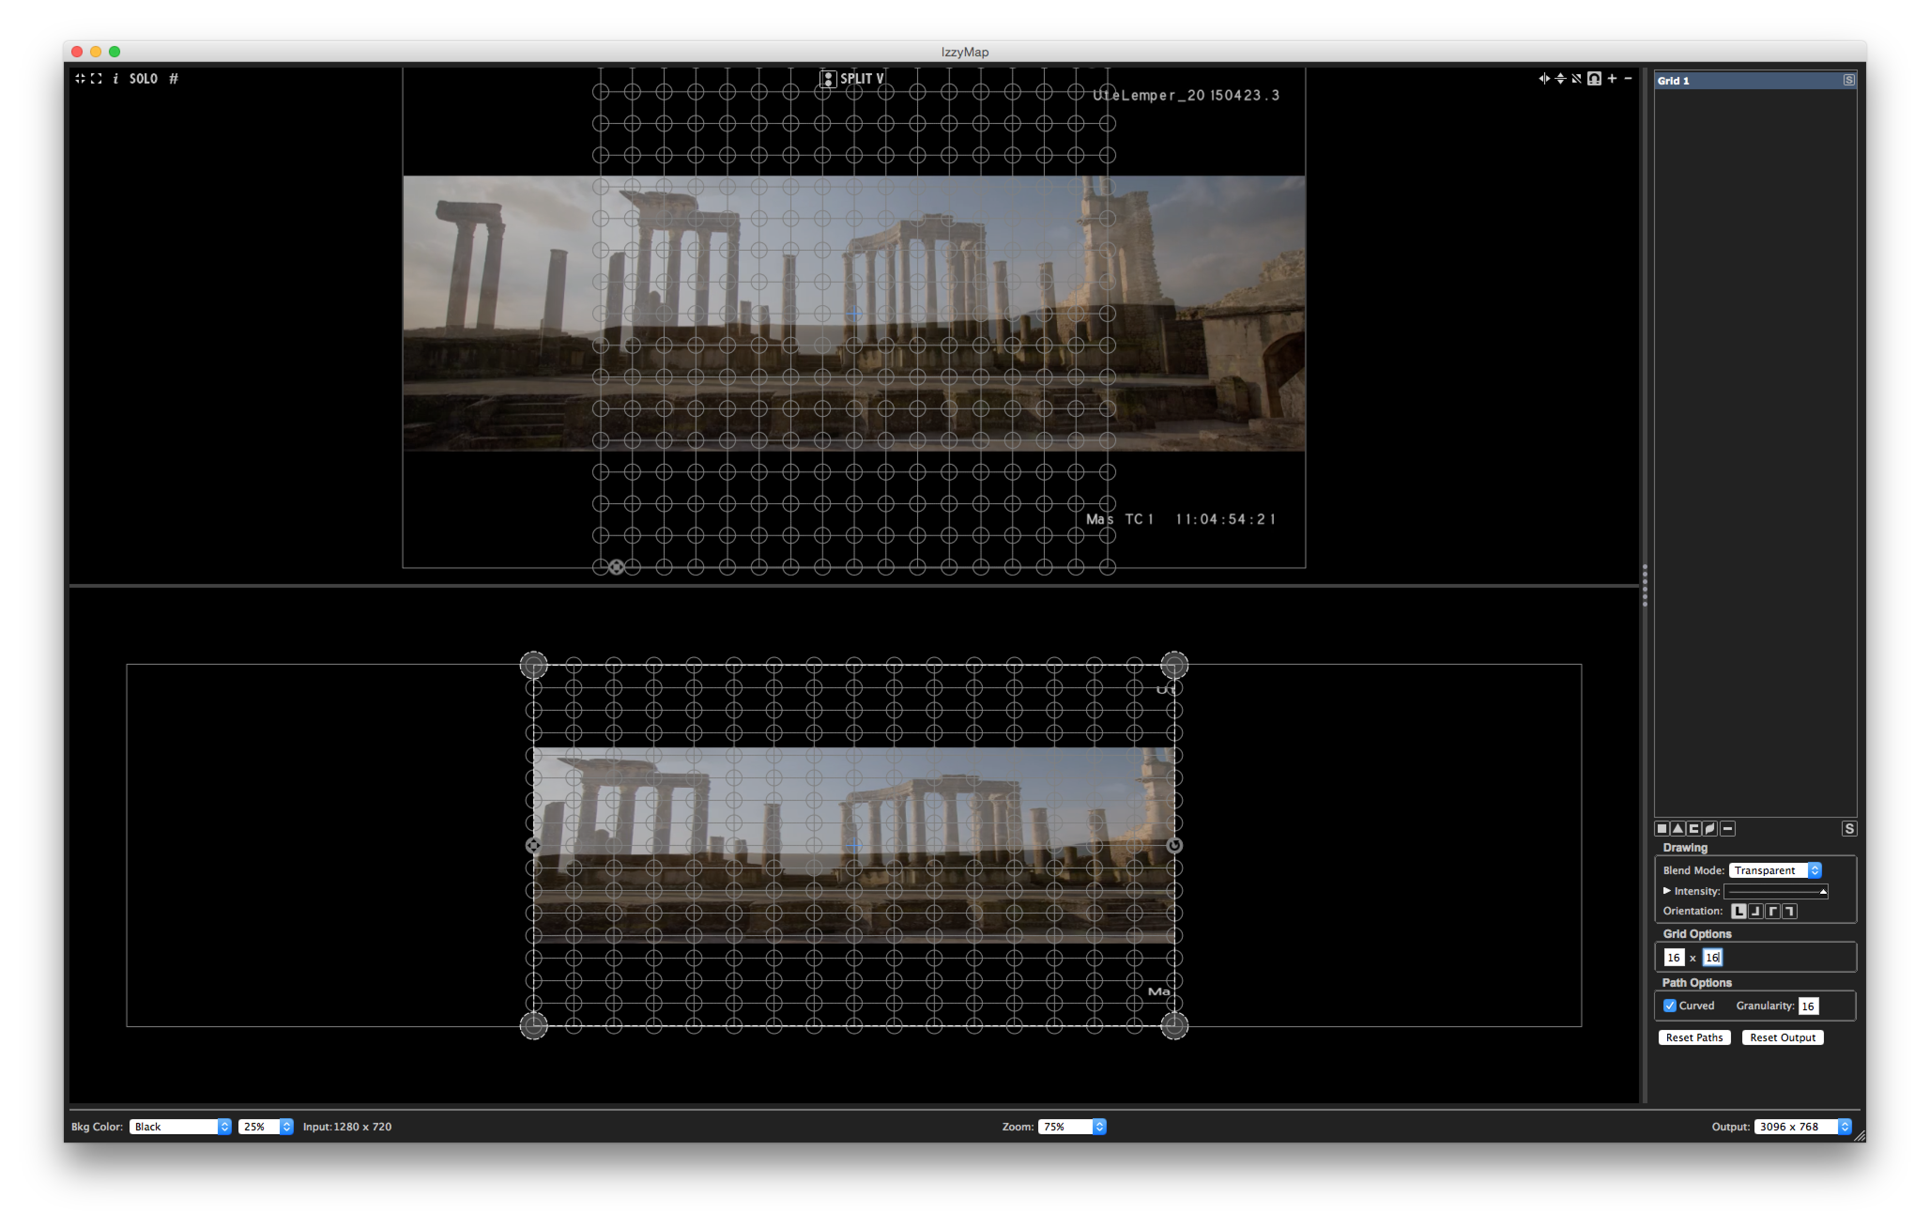The image size is (1930, 1229).
Task: Click the vertical panel splitter dots handle
Action: click(1645, 585)
